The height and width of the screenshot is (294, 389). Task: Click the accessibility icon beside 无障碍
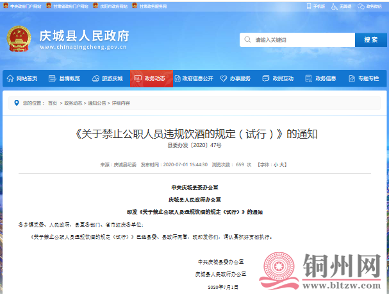(x=335, y=6)
